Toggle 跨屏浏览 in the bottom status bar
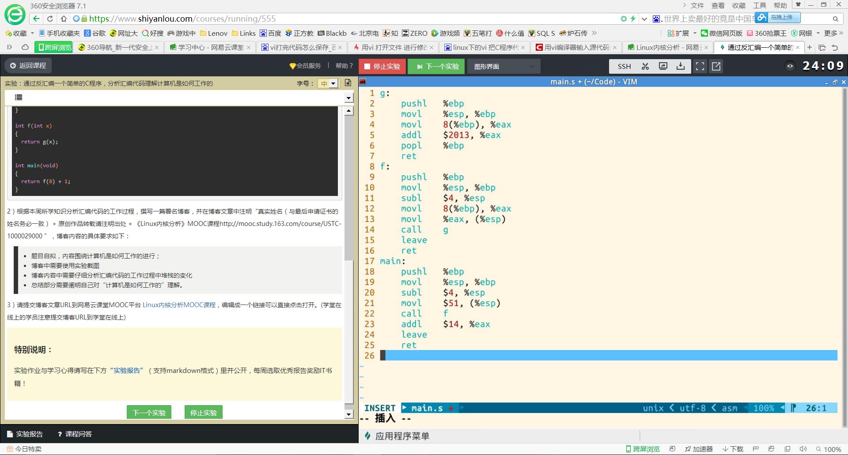The image size is (848, 455). click(643, 449)
